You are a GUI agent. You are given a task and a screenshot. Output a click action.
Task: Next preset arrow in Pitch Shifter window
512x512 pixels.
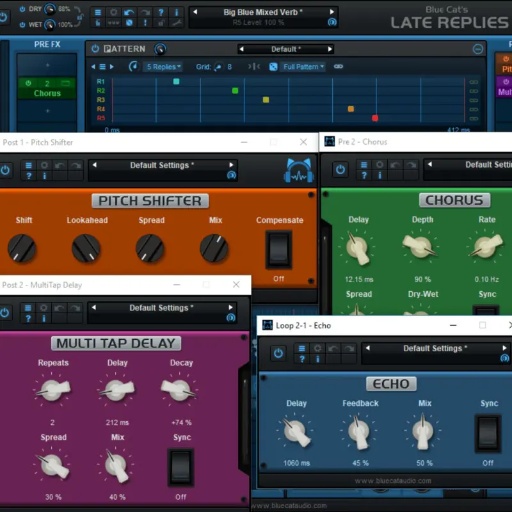[231, 165]
